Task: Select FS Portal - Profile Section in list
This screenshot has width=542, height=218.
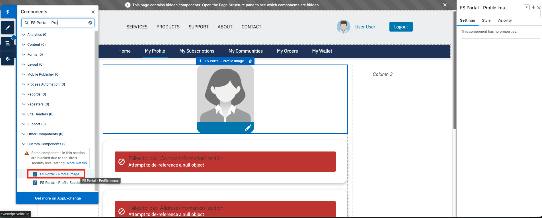Action: [x=61, y=183]
